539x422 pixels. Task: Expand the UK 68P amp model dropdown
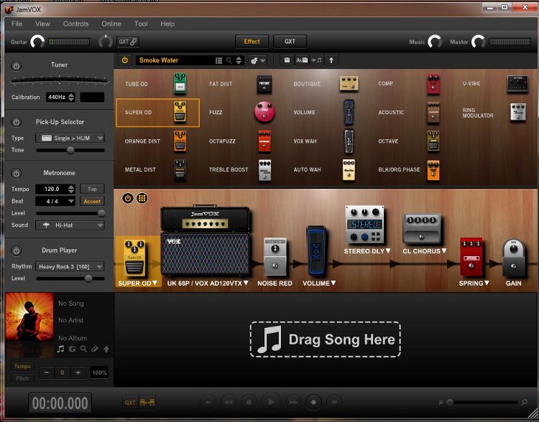(x=246, y=283)
